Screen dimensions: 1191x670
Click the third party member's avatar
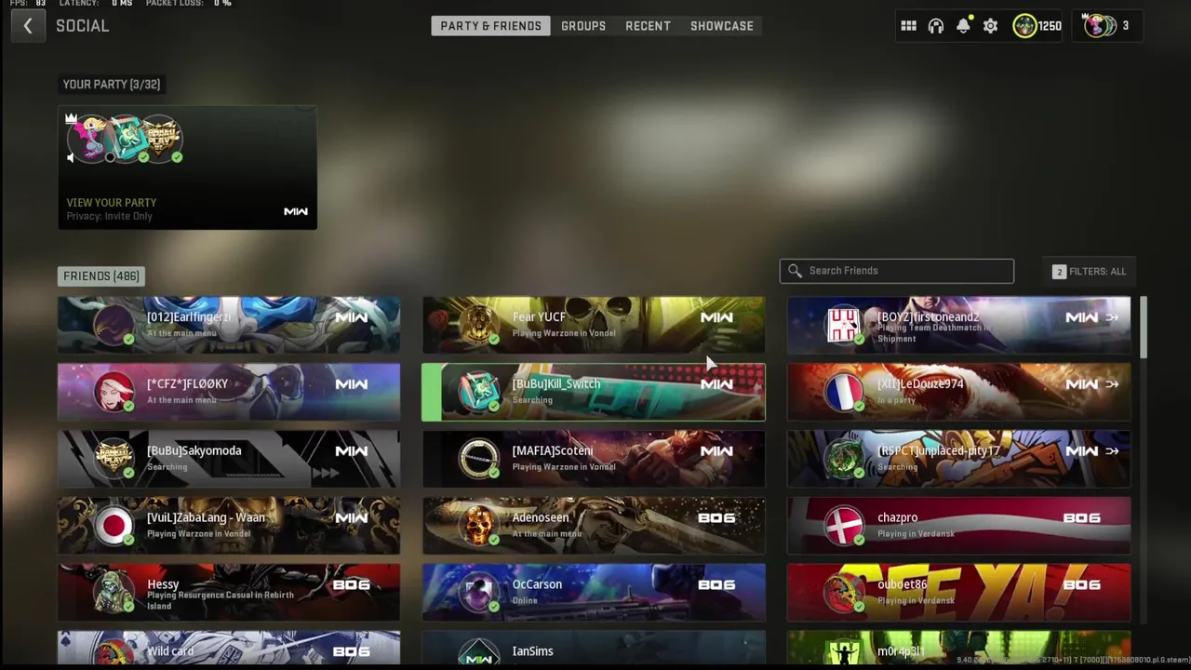click(x=160, y=140)
